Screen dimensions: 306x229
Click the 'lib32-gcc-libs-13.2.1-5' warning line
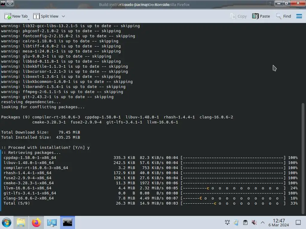[x=71, y=26]
